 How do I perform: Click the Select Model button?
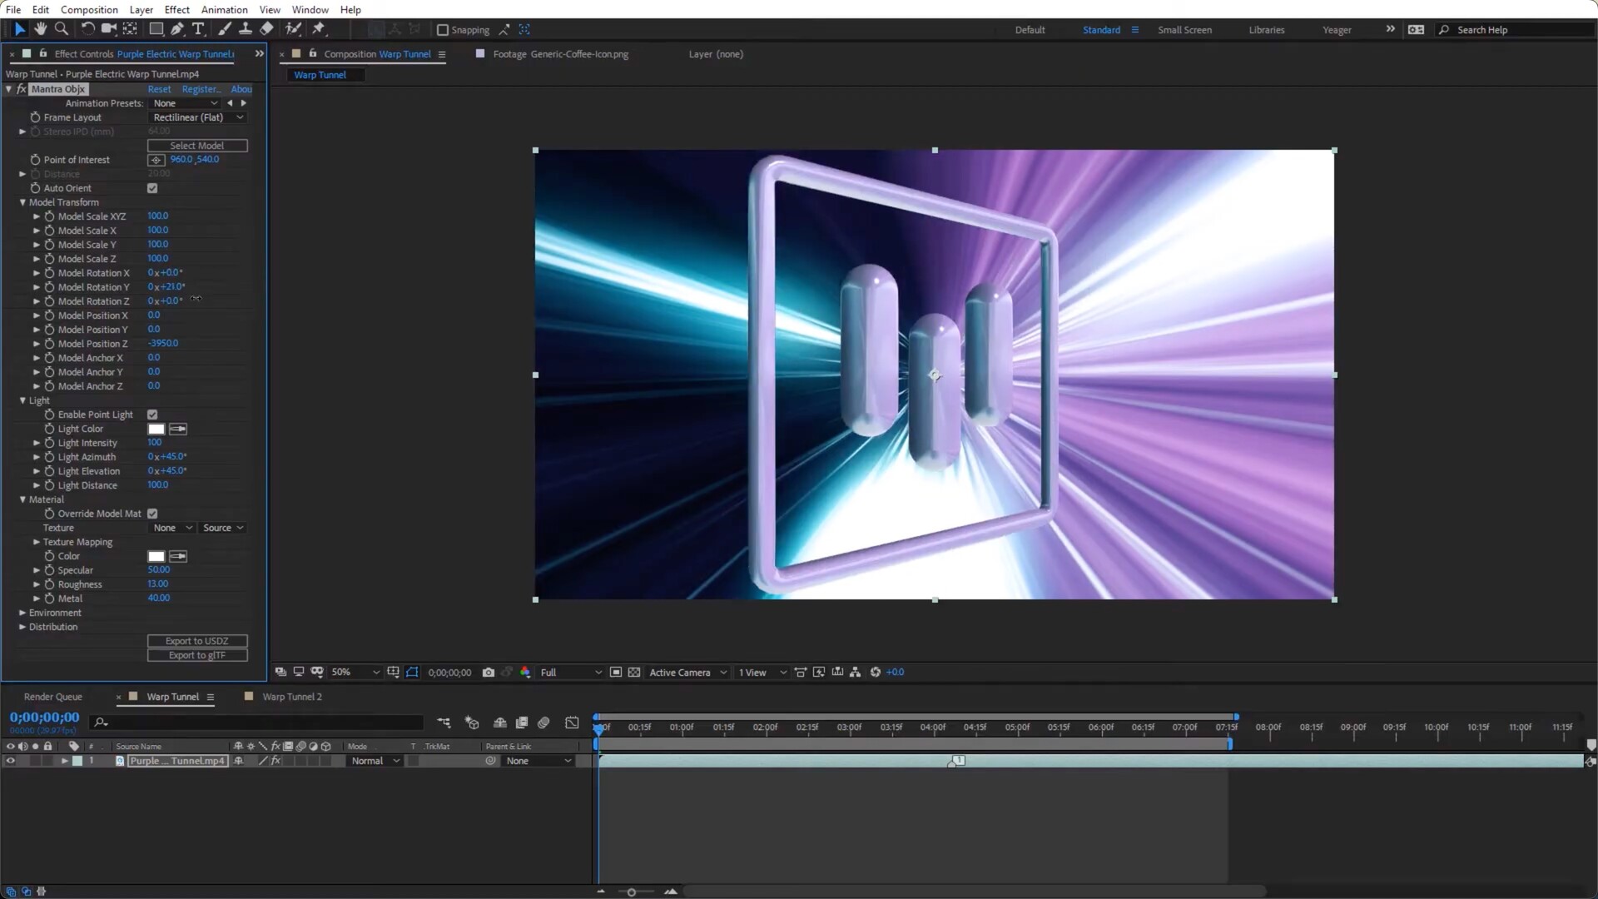click(x=197, y=146)
